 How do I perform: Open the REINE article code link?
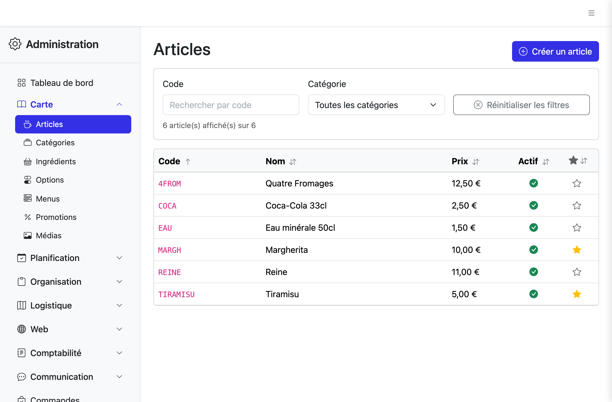170,272
